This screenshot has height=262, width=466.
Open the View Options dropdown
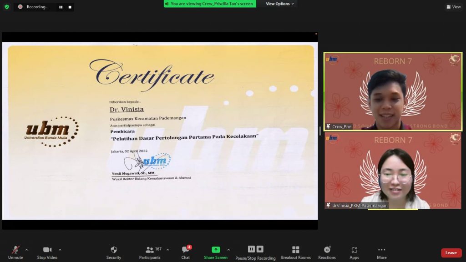coord(280,4)
